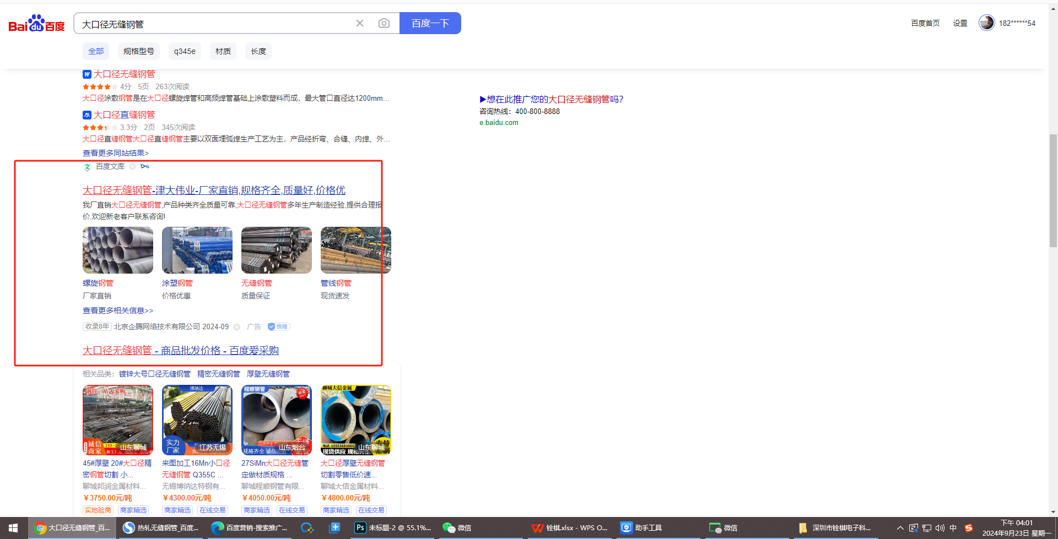Open related category 精密无缝钢管
The image size is (1058, 539).
[x=219, y=374]
